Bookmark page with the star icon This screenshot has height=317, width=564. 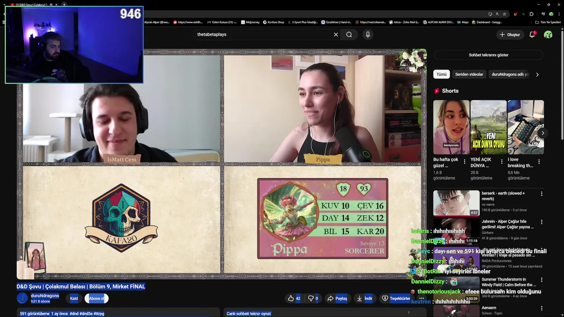pos(505,14)
